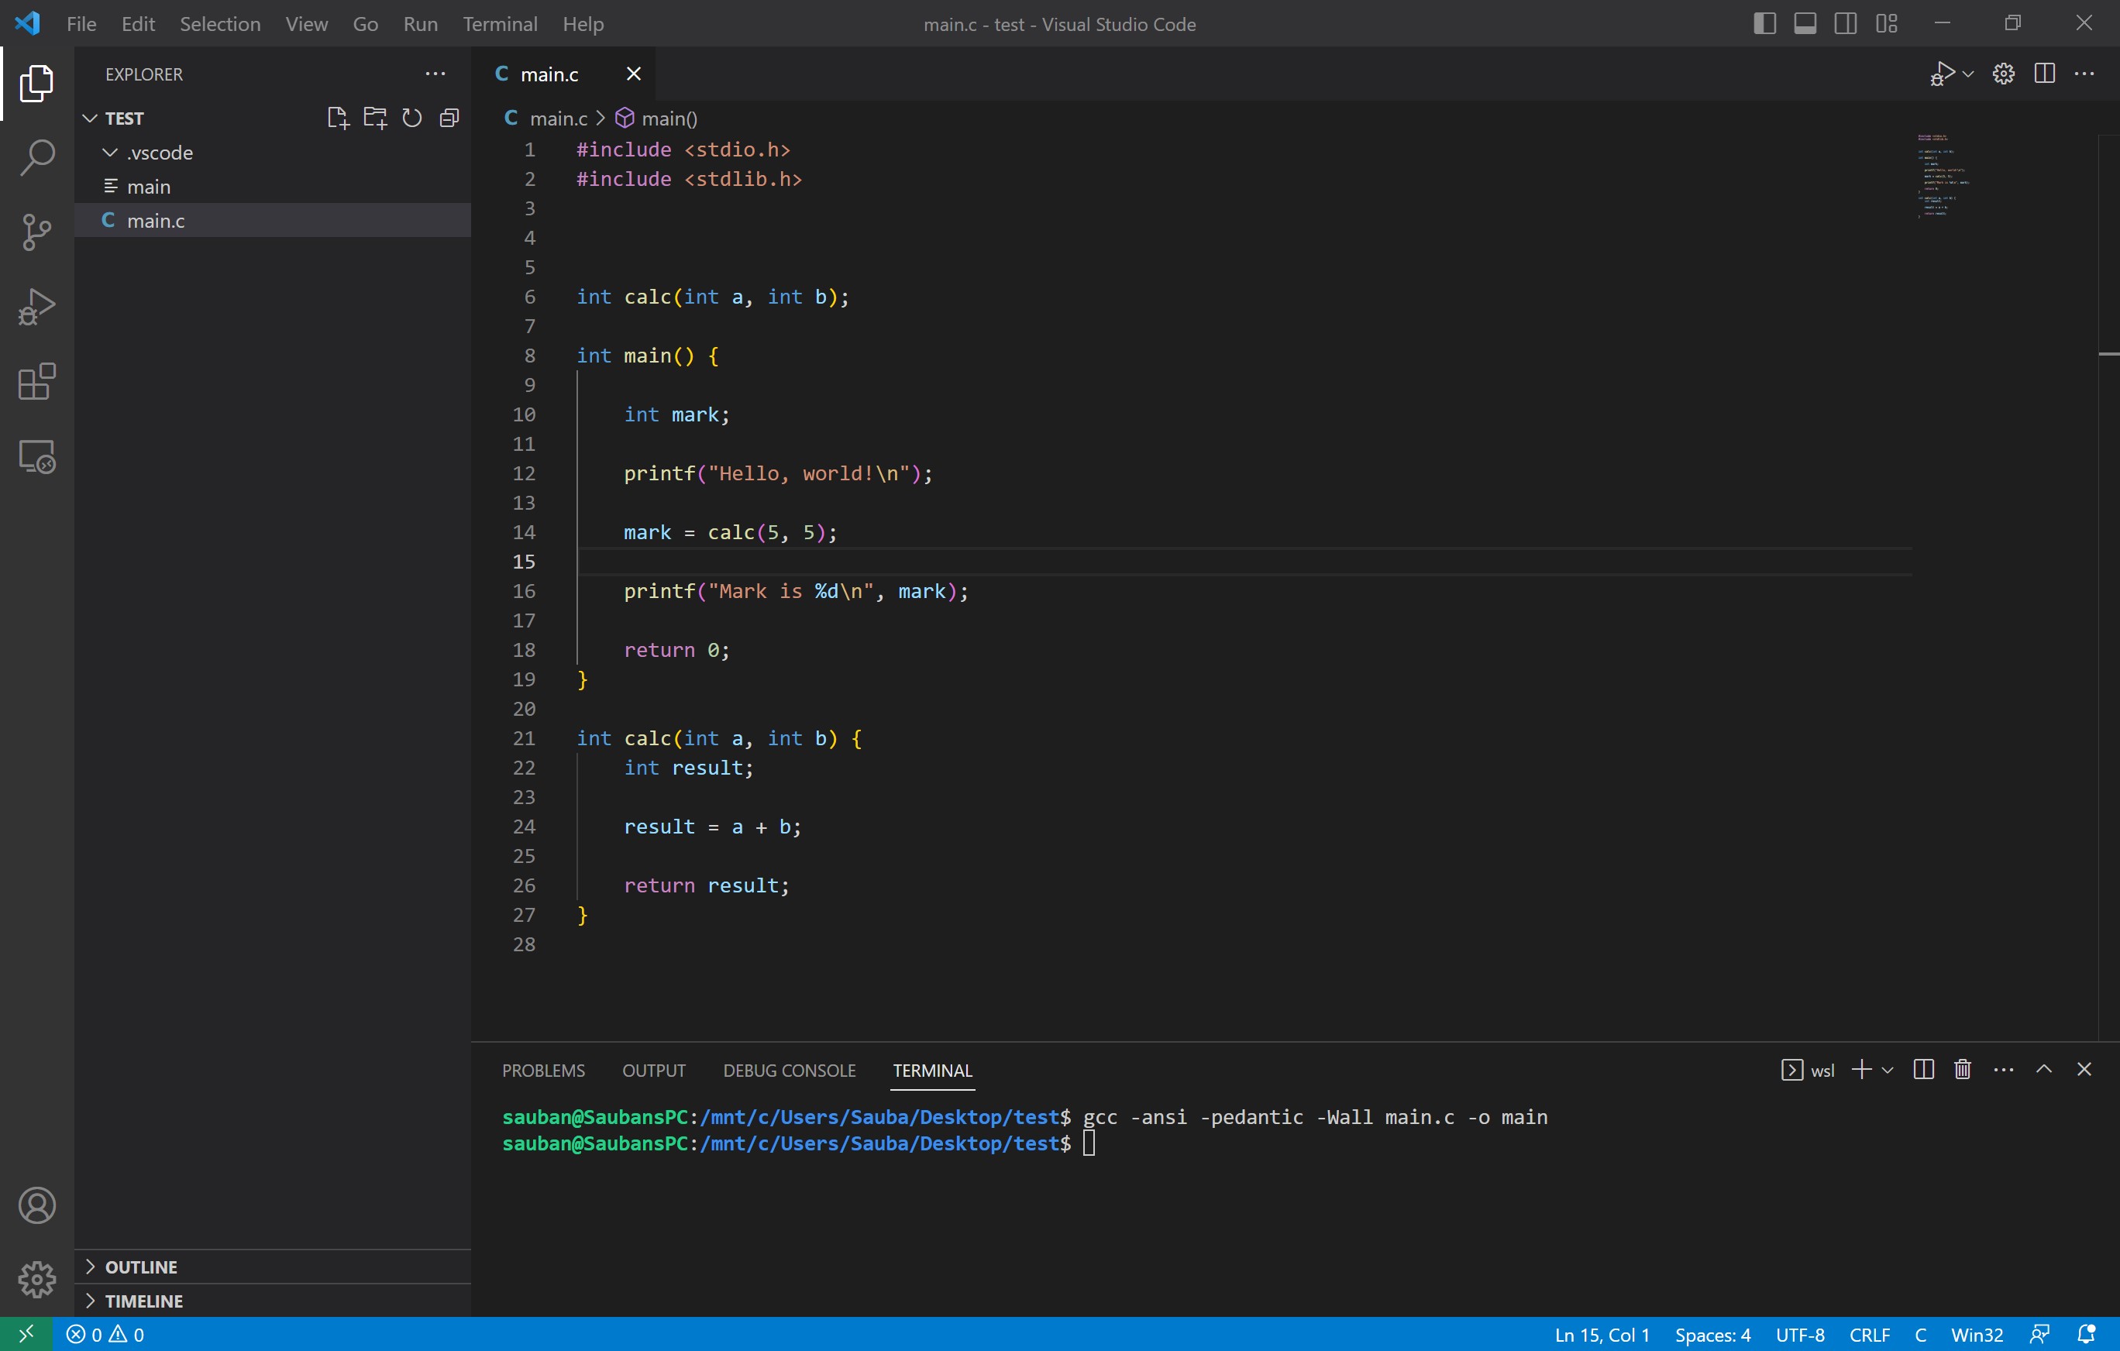Image resolution: width=2120 pixels, height=1351 pixels.
Task: Change indentation via Spaces: 4
Action: click(1712, 1334)
